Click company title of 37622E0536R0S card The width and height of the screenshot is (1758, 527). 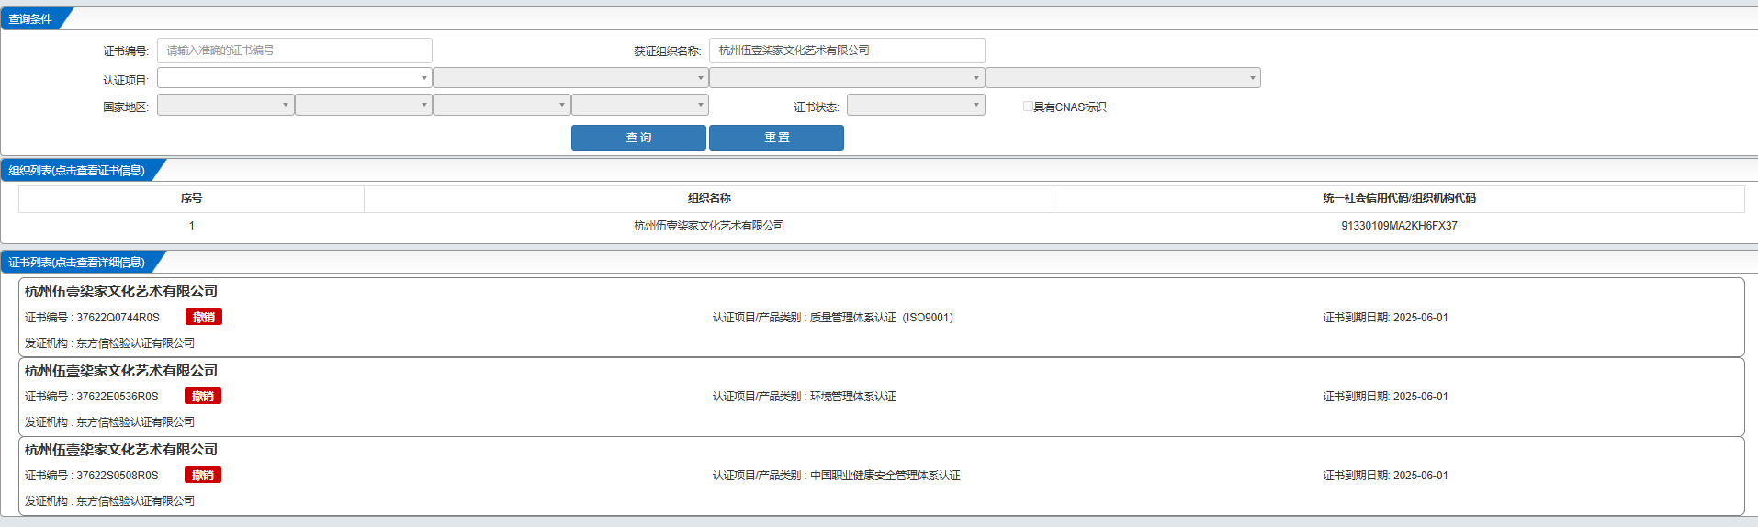click(x=121, y=371)
